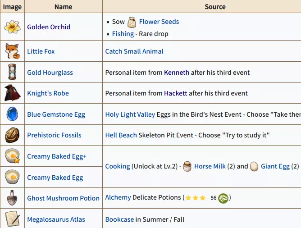Go to the Hell Beach page
301x228 pixels.
(121, 135)
